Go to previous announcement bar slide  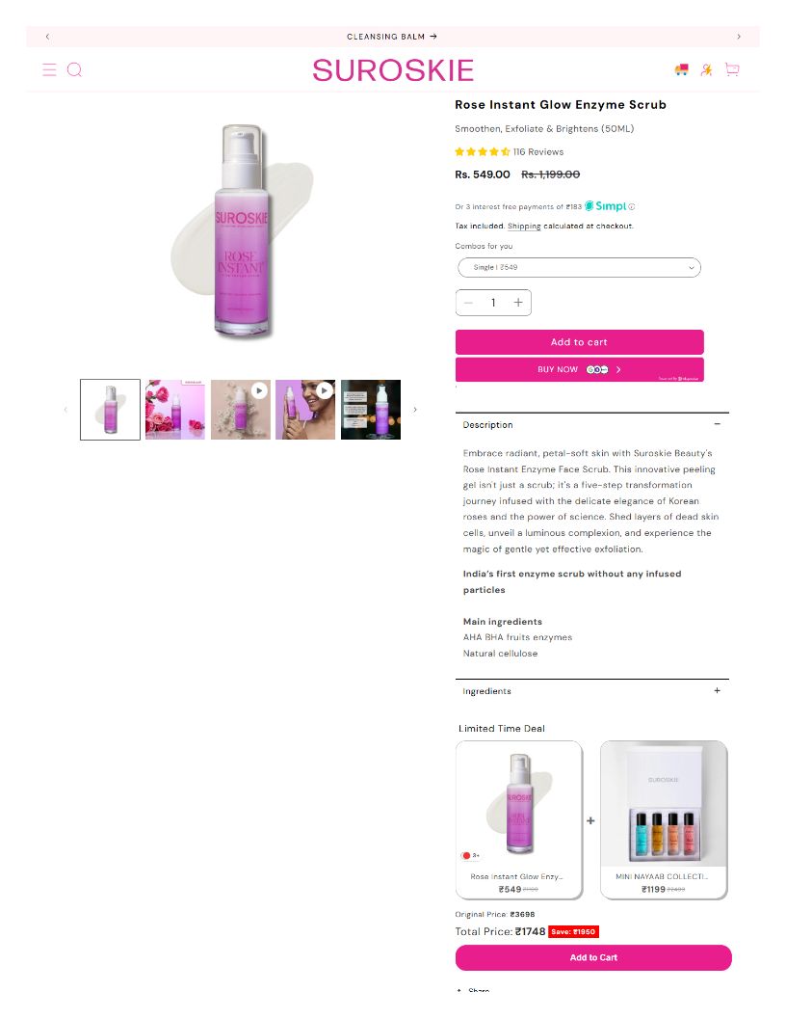coord(47,37)
